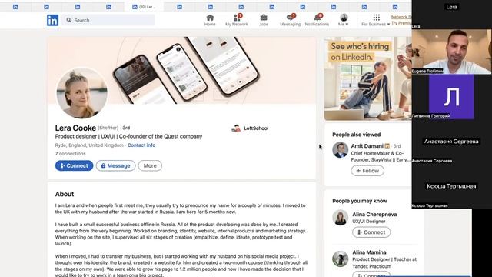Select Анастасия Сергеева participant tile
Viewport: 492px width, 277px height.
(x=451, y=142)
